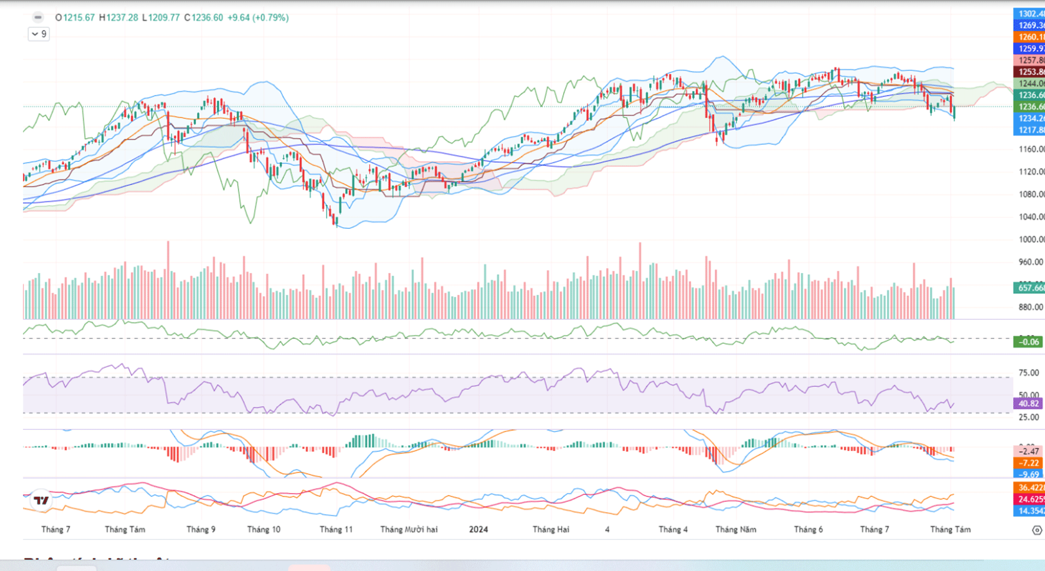Select the 1302.48 price label
Viewport: 1045px width, 571px height.
(x=1029, y=14)
